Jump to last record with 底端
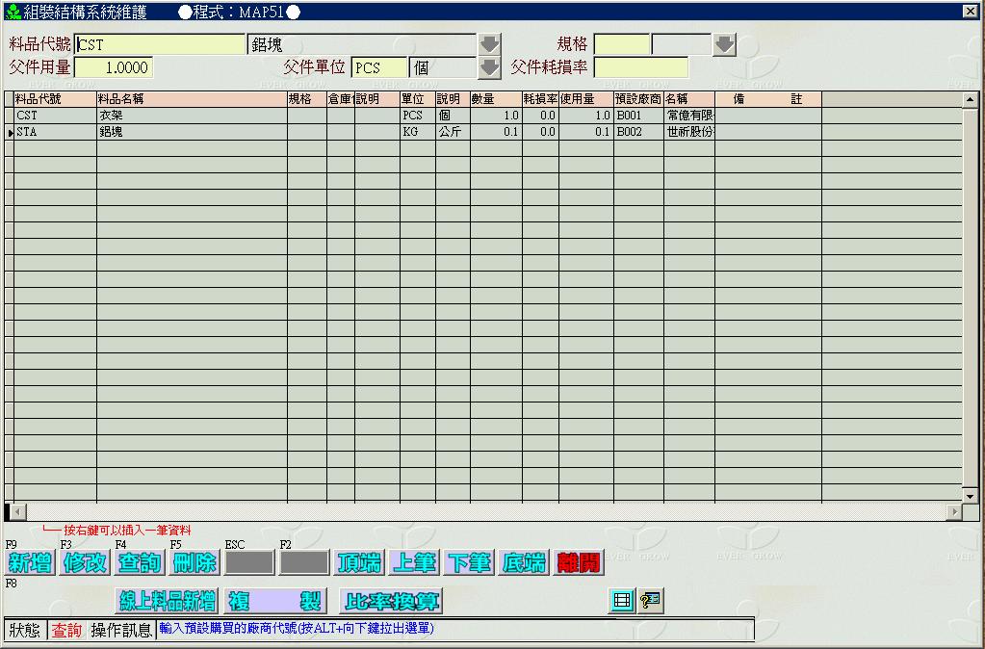Image resolution: width=985 pixels, height=649 pixels. point(525,563)
